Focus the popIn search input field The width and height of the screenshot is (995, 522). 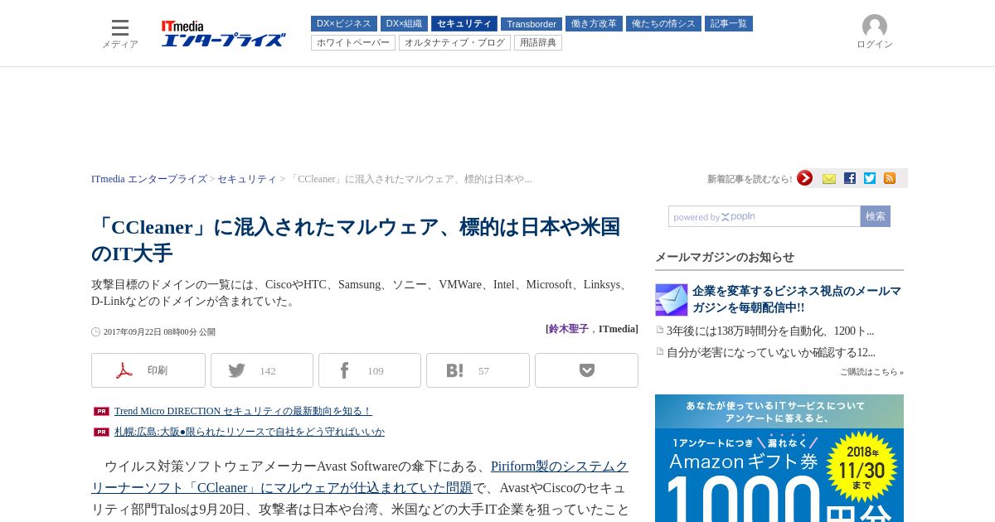(x=764, y=216)
